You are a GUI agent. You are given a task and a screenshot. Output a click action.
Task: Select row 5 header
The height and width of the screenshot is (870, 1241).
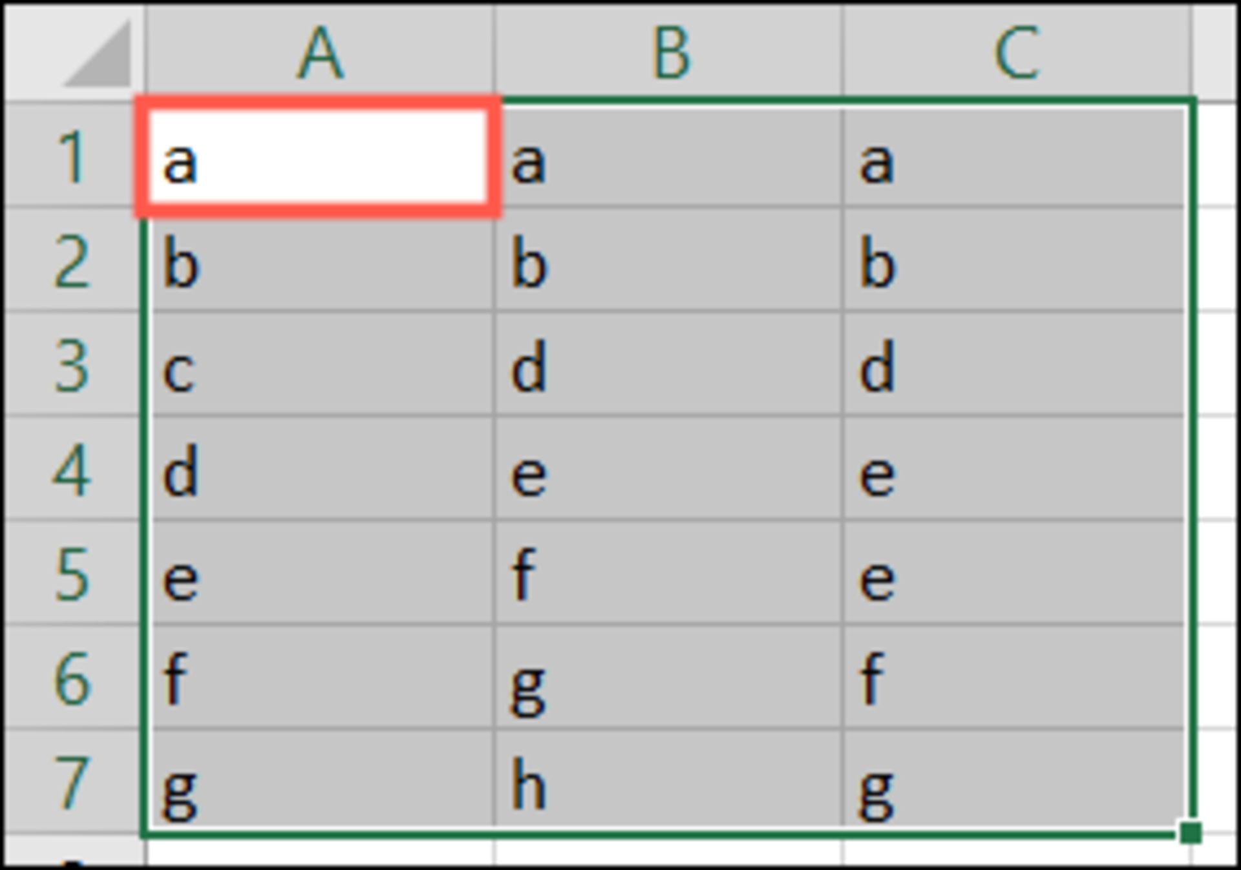click(72, 572)
